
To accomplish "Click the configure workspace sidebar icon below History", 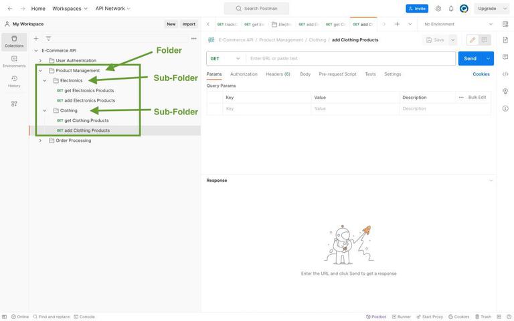I will click(x=14, y=104).
